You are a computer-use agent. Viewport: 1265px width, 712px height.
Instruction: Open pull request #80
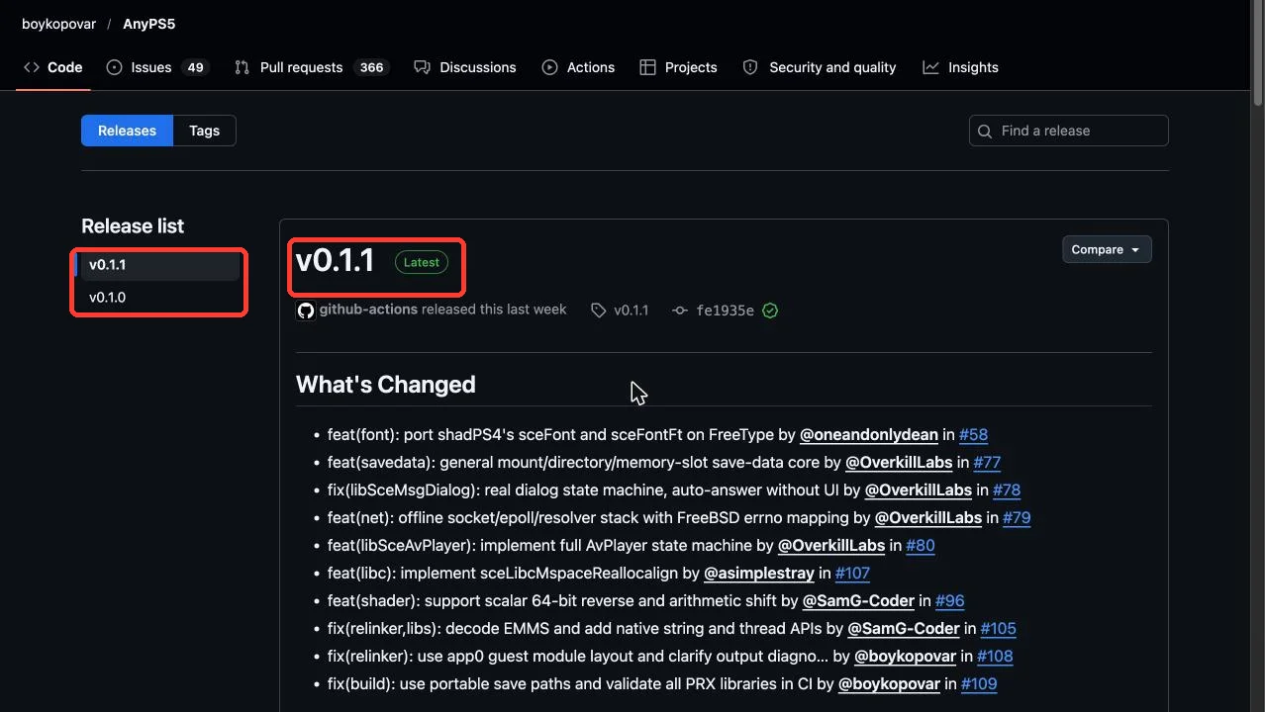tap(920, 545)
